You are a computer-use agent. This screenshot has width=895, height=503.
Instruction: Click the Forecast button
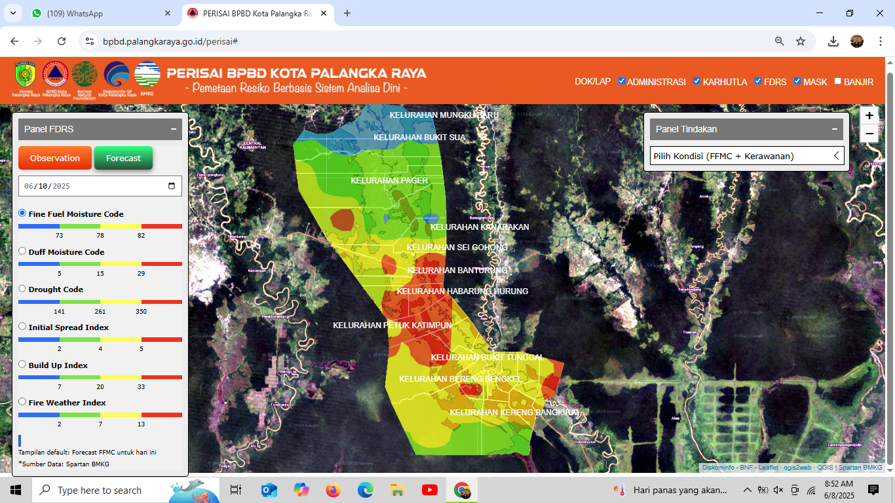123,158
